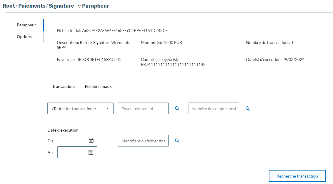
Task: Click the Signature breadcrumb link
Action: pos(61,6)
